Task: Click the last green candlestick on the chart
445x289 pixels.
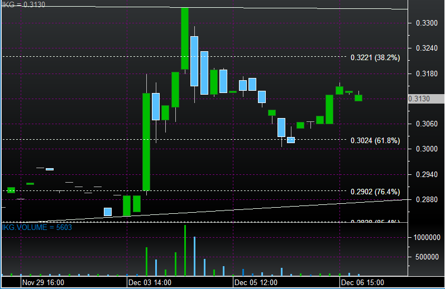Action: click(x=358, y=98)
